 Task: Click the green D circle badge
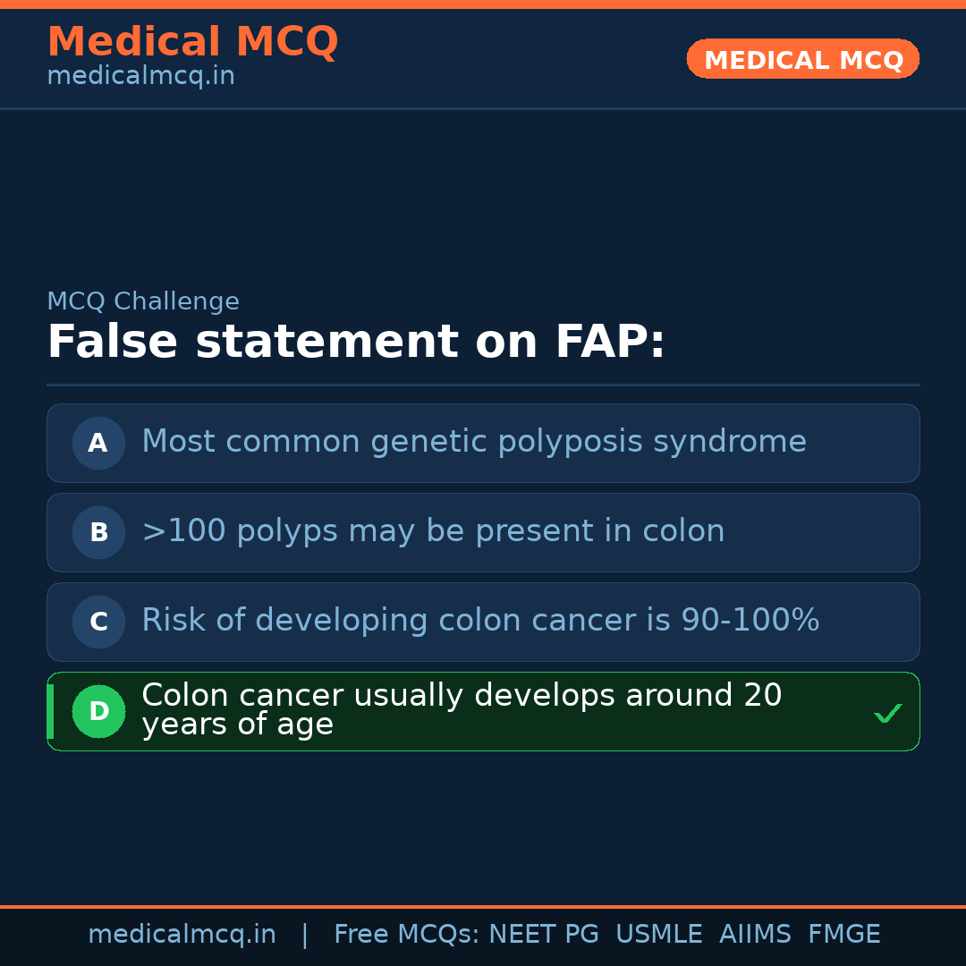98,711
